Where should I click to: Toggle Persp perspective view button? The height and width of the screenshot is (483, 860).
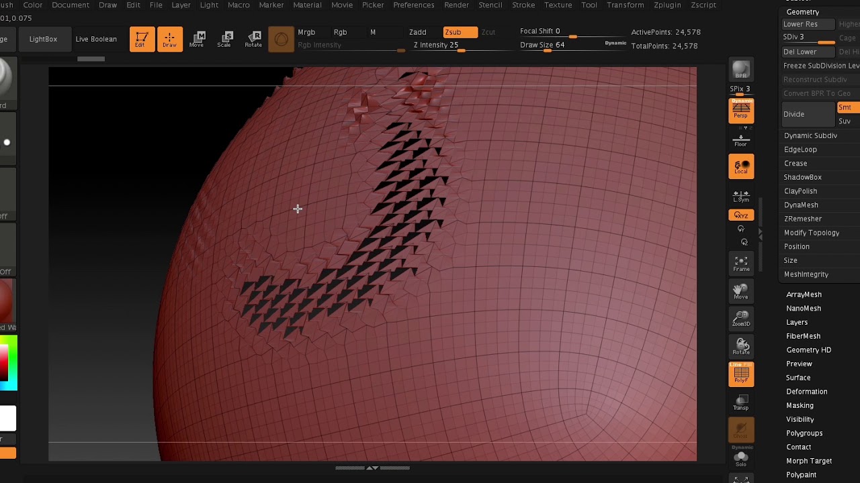[741, 111]
